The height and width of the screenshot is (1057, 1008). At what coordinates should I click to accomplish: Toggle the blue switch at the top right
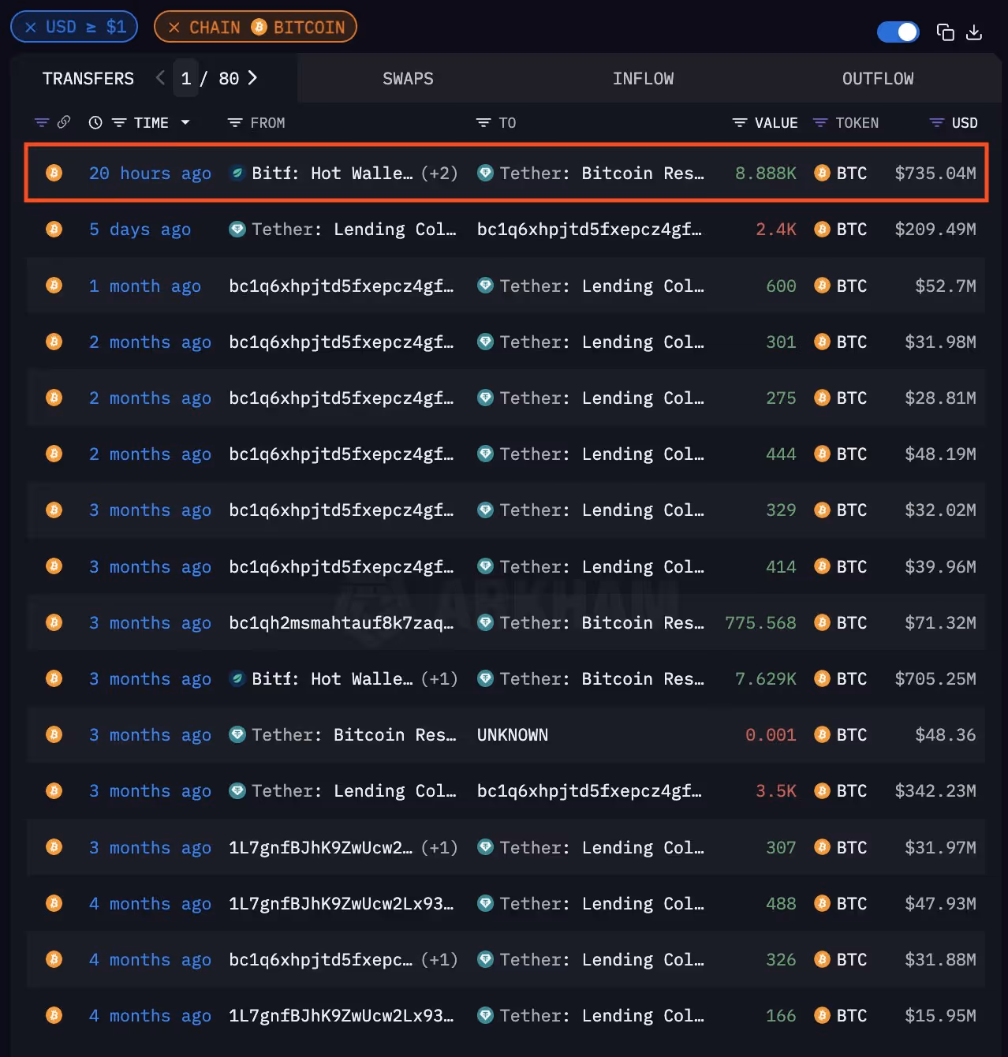click(898, 32)
